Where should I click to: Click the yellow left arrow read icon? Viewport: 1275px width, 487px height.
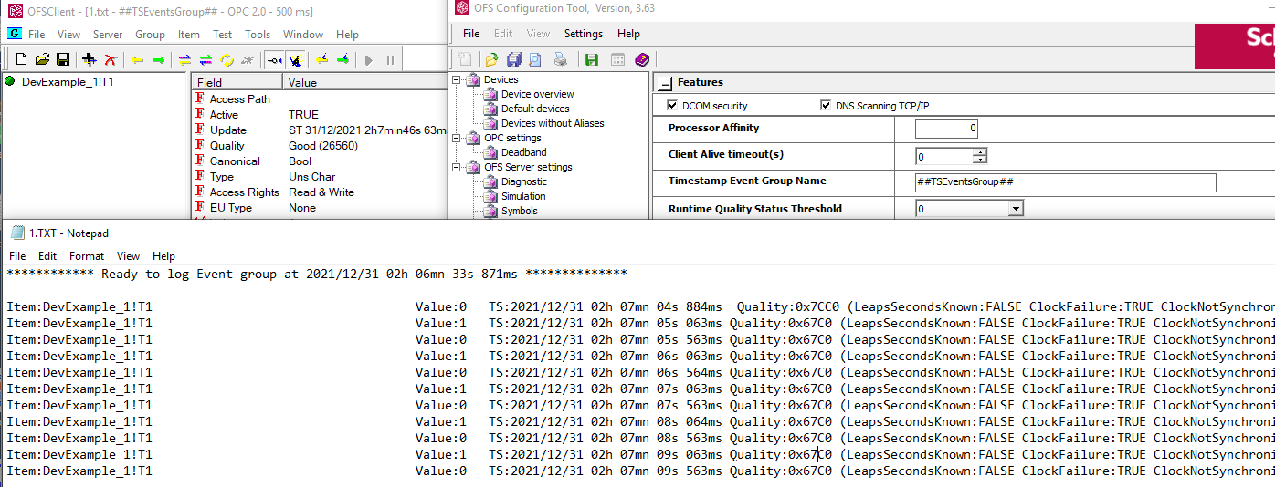click(x=137, y=59)
